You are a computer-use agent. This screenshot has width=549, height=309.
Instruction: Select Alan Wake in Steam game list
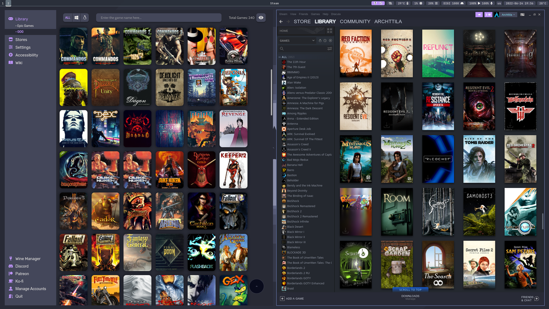tap(294, 82)
